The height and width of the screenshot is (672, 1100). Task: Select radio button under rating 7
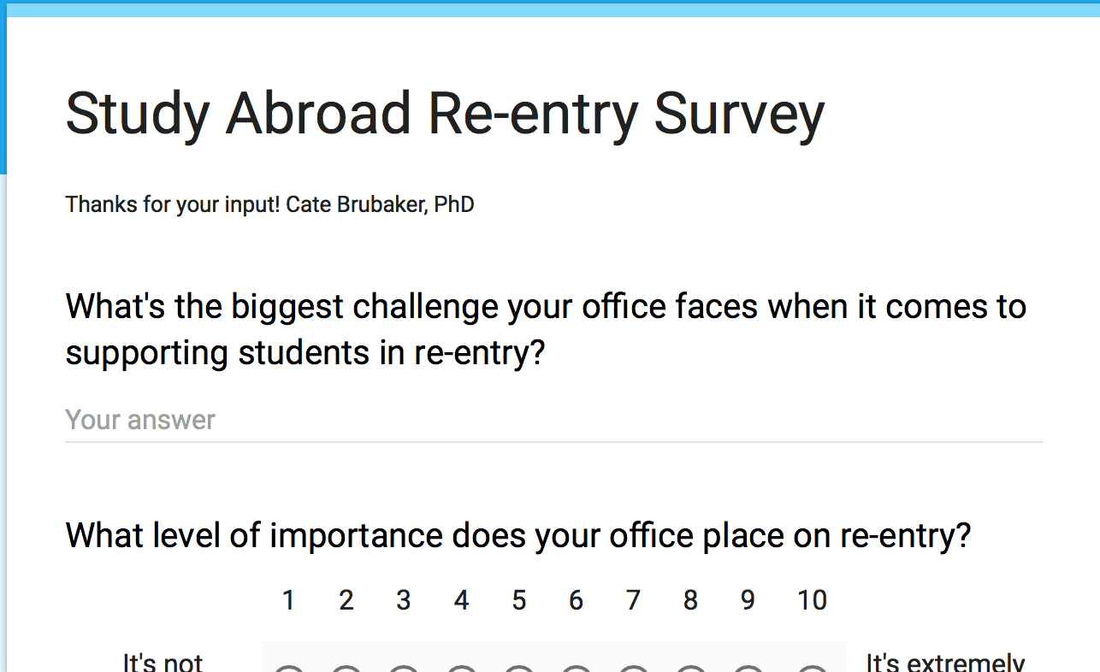tap(634, 669)
